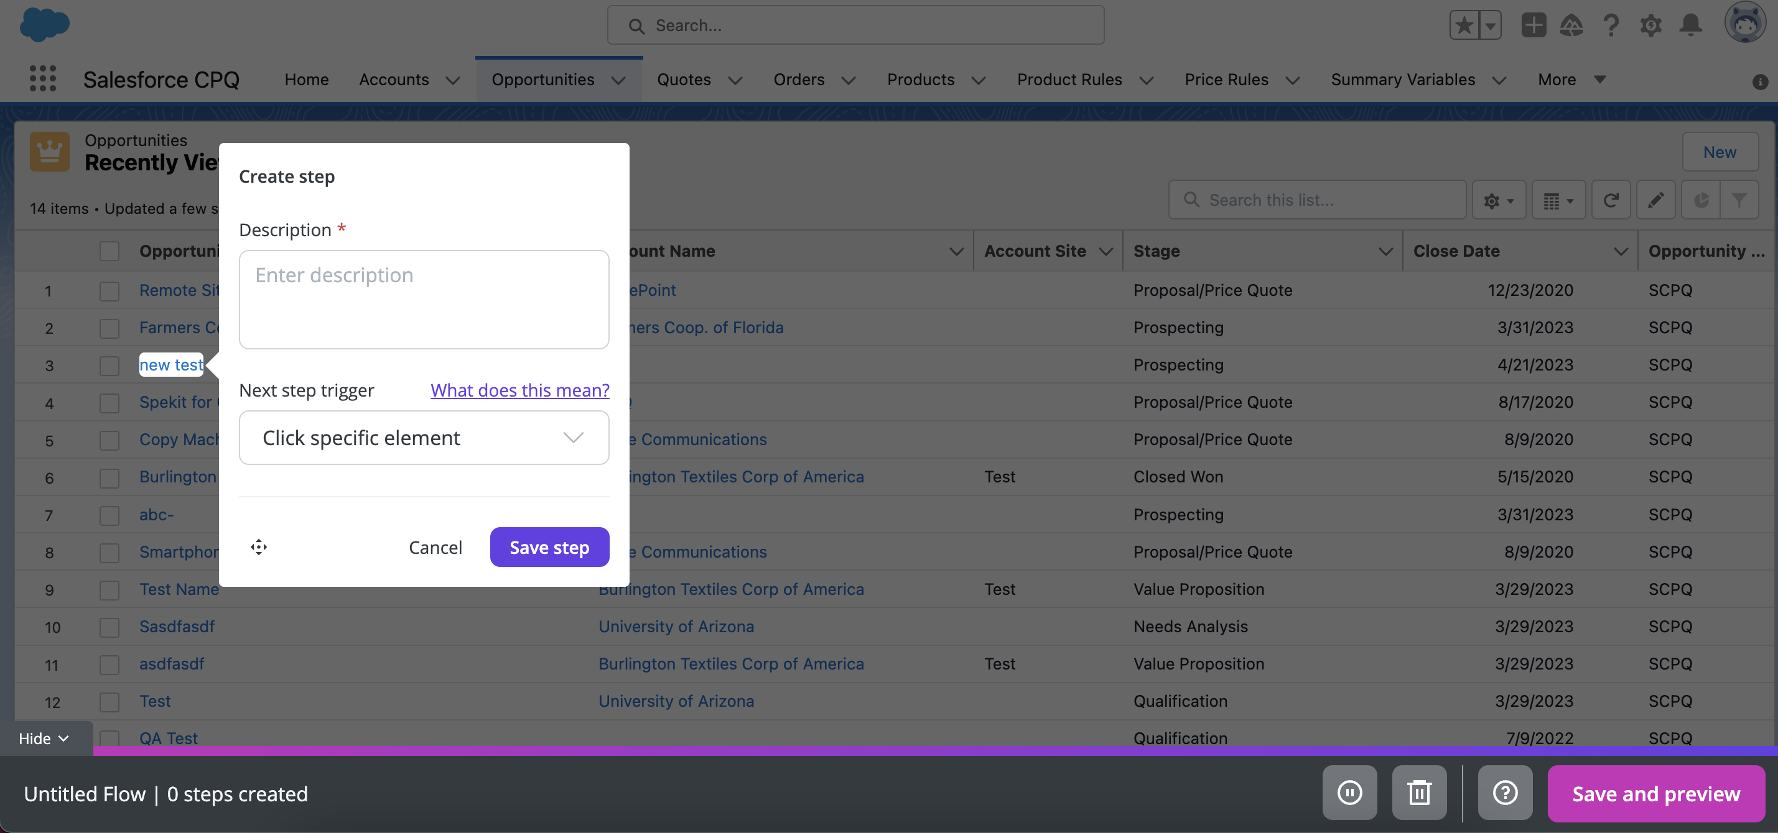The width and height of the screenshot is (1778, 833).
Task: Select the checkbox for new test row
Action: click(109, 365)
